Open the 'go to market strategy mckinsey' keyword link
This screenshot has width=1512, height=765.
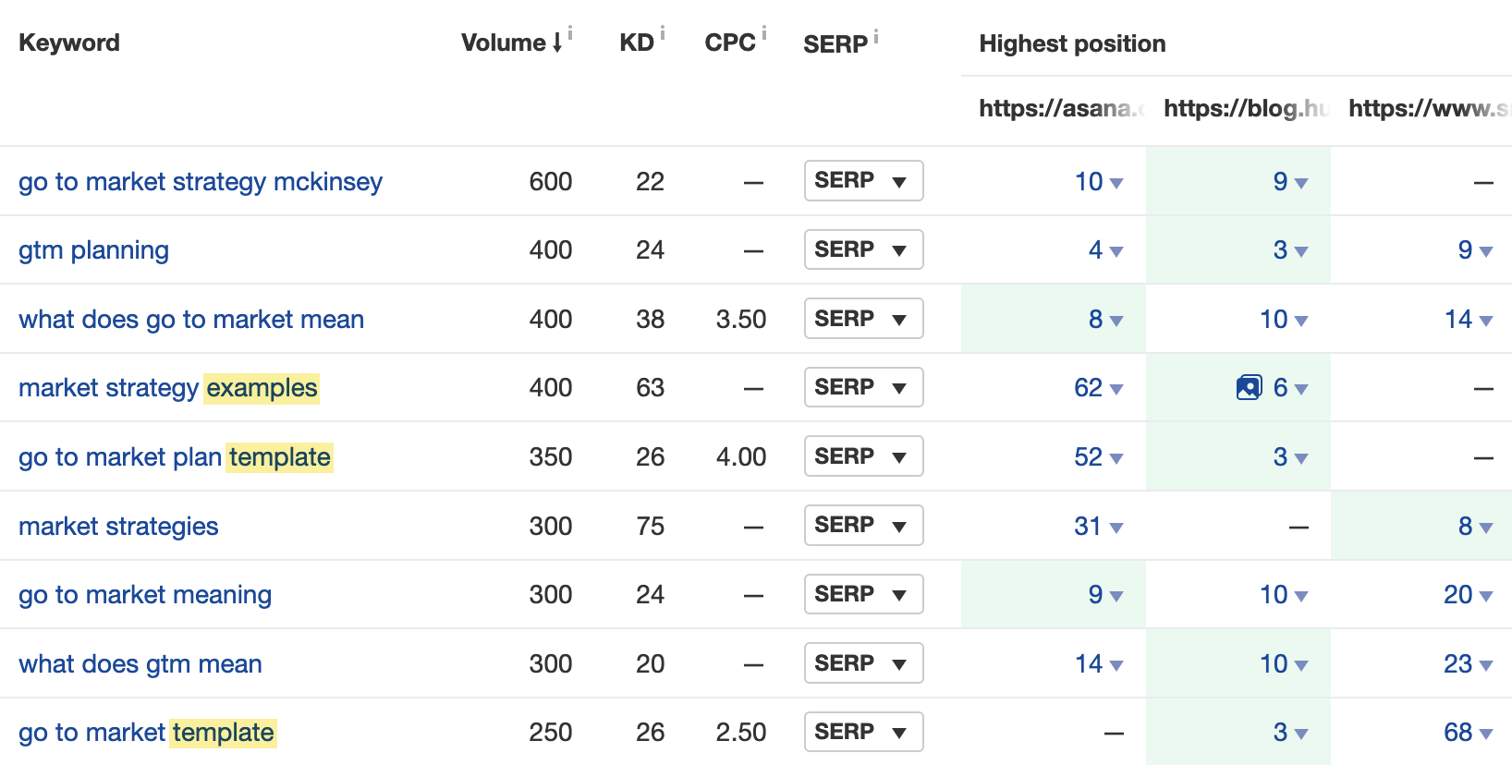201,182
